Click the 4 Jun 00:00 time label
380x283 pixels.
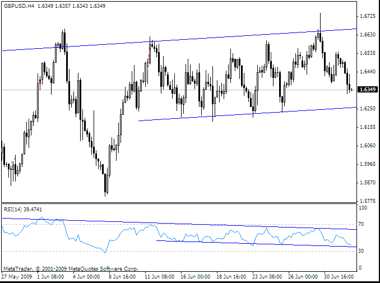(x=86, y=277)
